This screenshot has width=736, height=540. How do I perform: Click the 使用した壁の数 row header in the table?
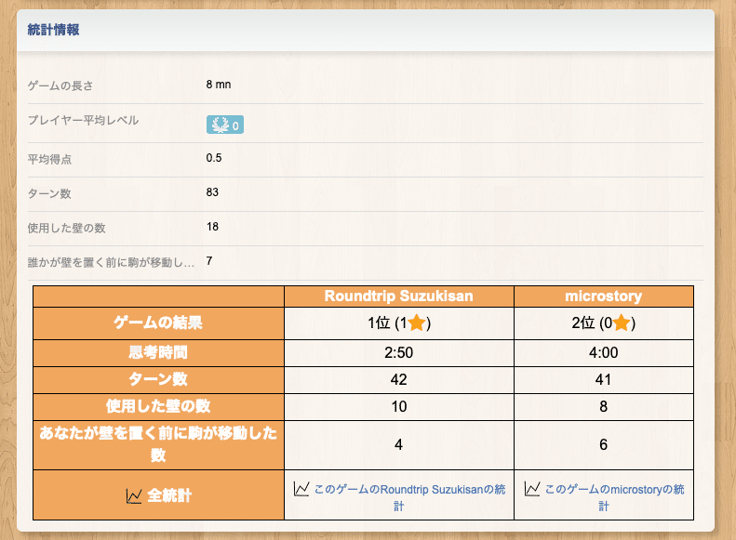point(159,407)
